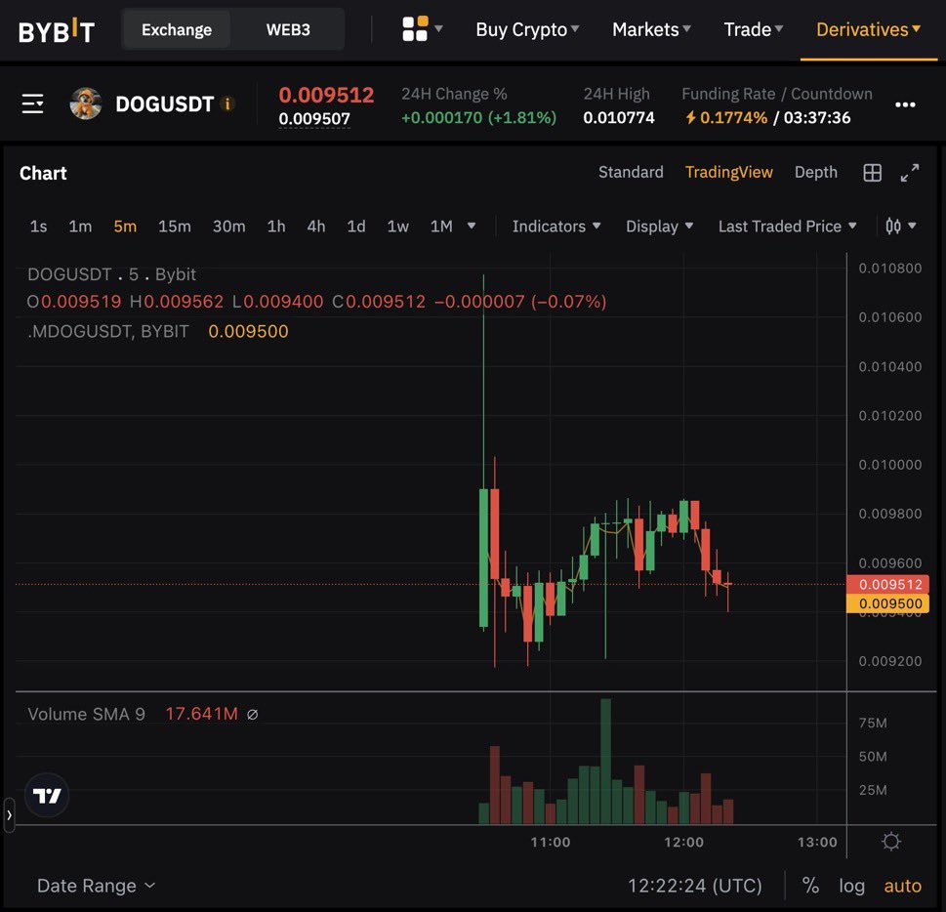Screen dimensions: 946x912
Task: Click the Chart panel heading
Action: 43,173
